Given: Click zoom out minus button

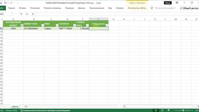Looking at the screenshot, I should tap(174, 110).
